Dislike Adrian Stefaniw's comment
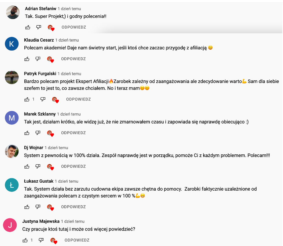The image size is (283, 246). point(39,27)
